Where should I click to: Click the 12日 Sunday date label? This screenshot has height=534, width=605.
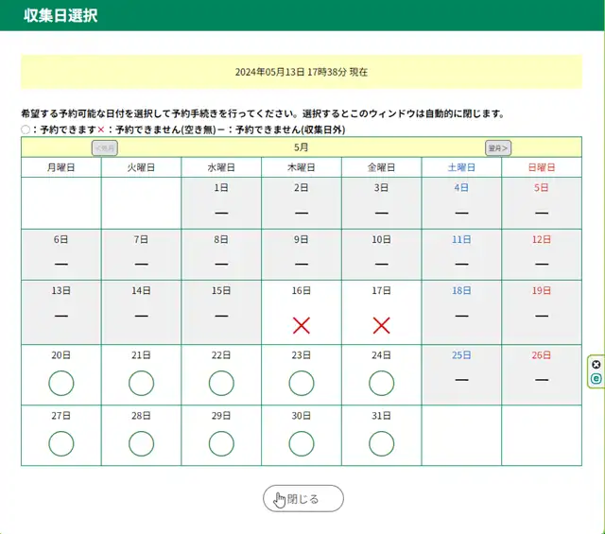(542, 239)
